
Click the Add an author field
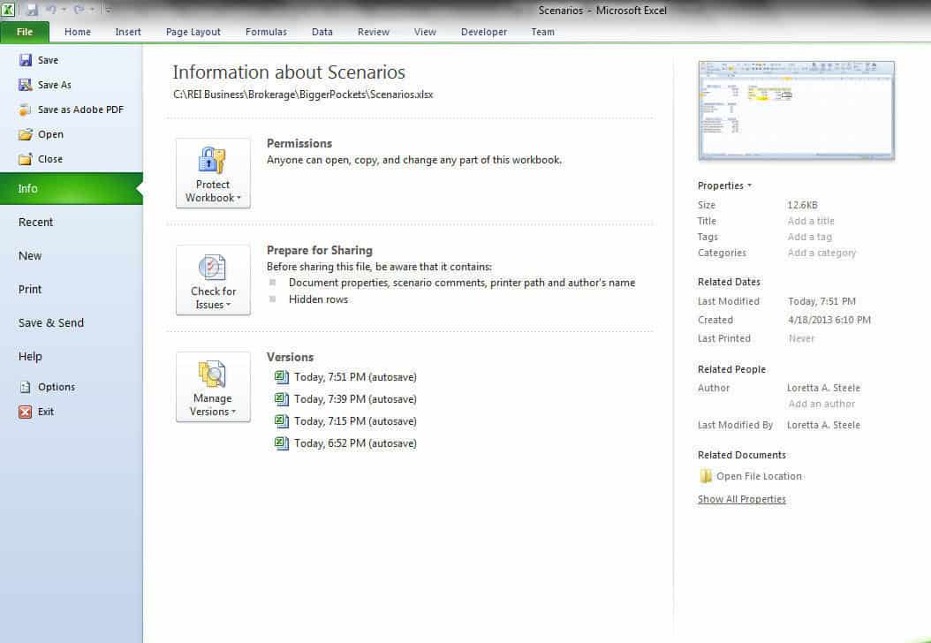tap(821, 404)
